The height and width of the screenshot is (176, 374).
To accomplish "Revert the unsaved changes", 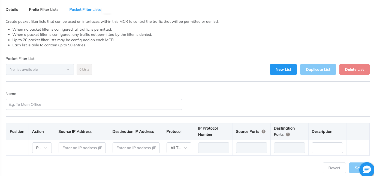I will pos(334,168).
